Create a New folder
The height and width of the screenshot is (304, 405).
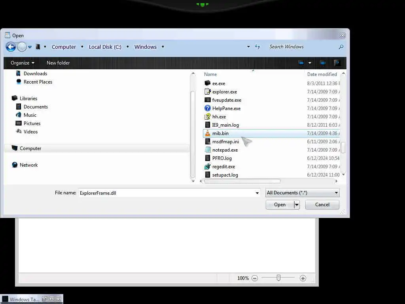58,63
